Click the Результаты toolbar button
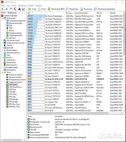Viewport: 126px width, 142px height. (x=86, y=9)
